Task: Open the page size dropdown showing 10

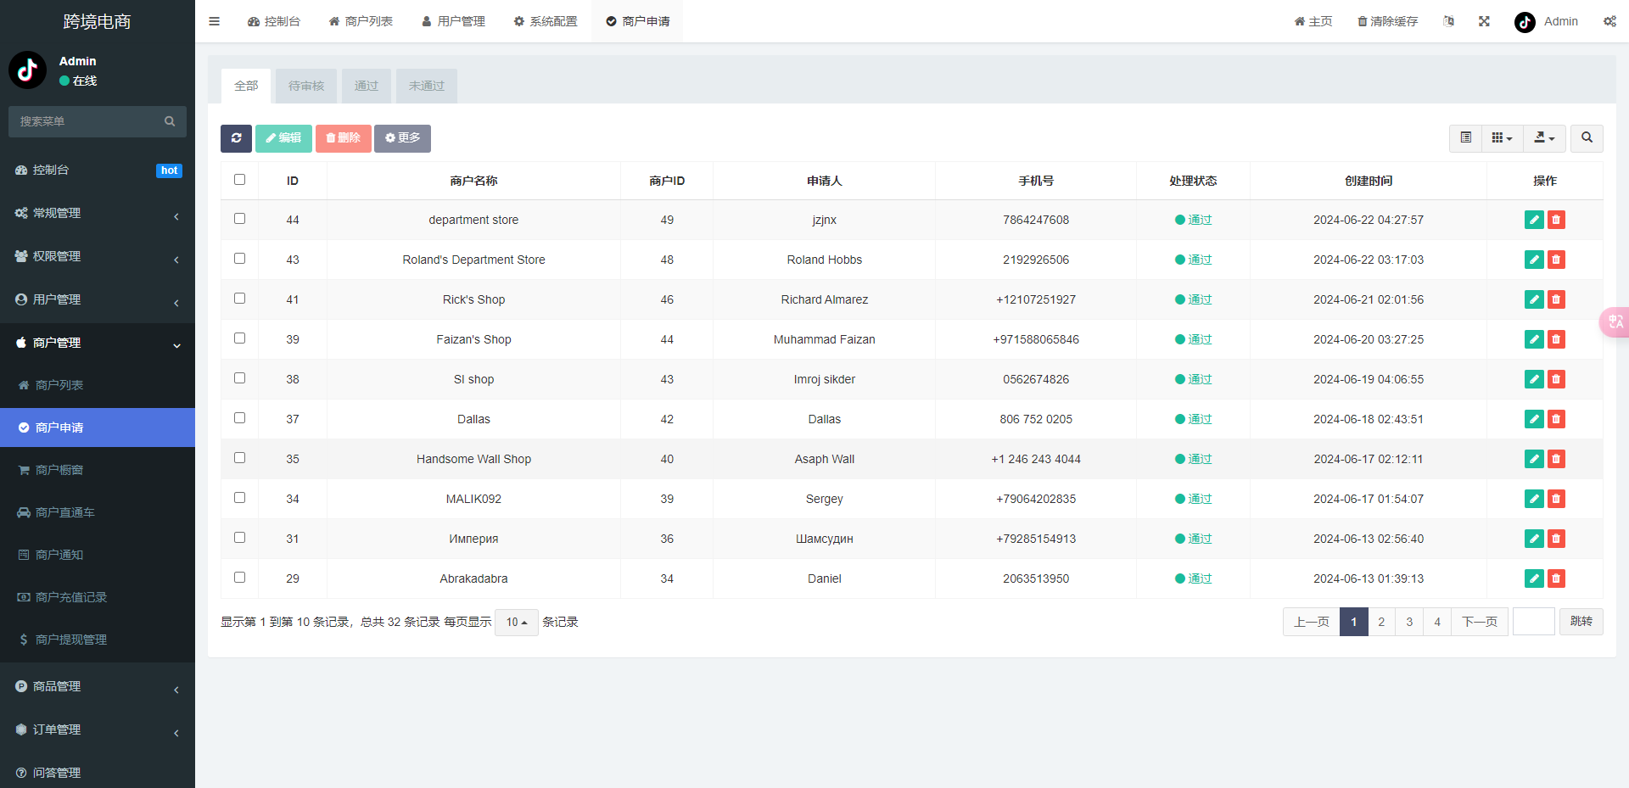Action: pos(516,622)
